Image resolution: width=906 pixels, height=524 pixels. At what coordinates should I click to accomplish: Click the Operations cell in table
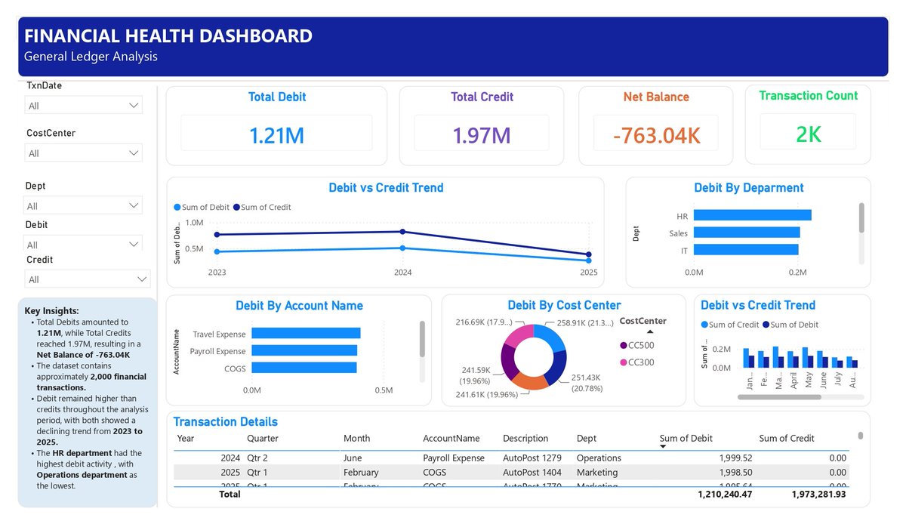click(599, 458)
